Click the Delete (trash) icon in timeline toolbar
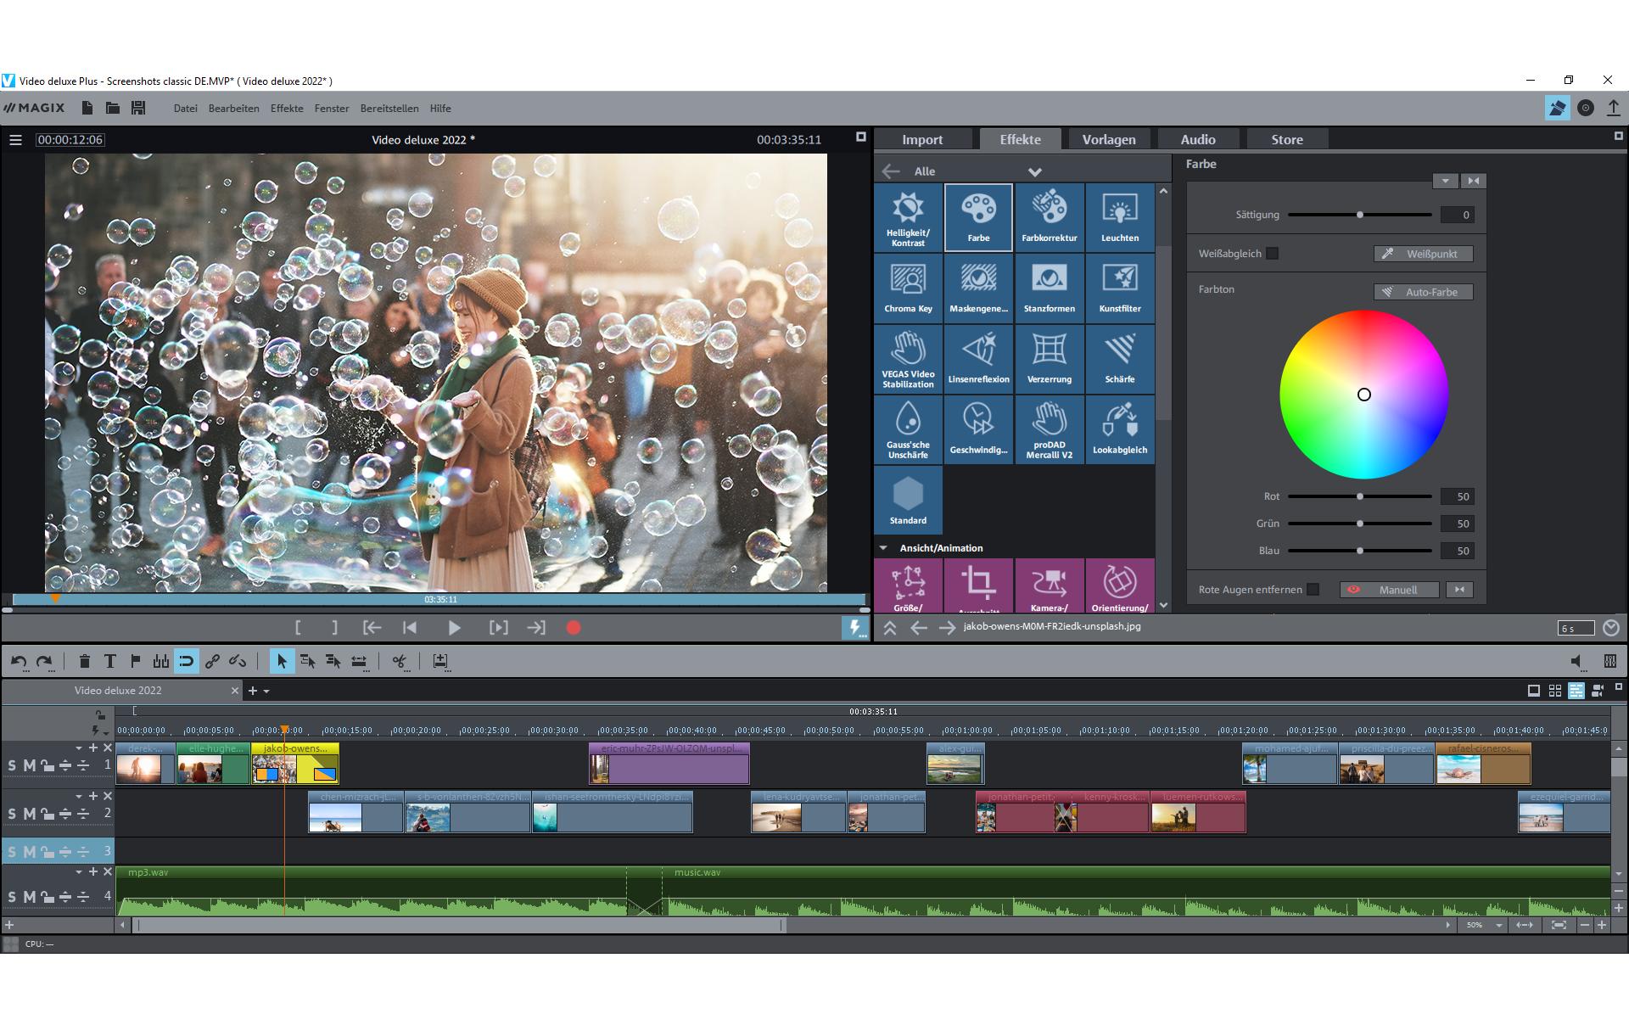Viewport: 1629px width, 1025px height. 84,661
